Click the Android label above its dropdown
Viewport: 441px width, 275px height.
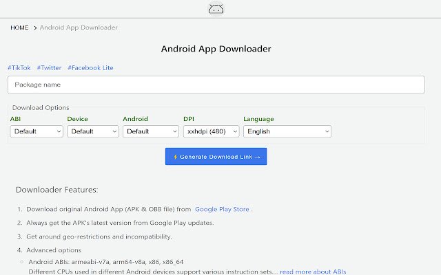pyautogui.click(x=135, y=119)
